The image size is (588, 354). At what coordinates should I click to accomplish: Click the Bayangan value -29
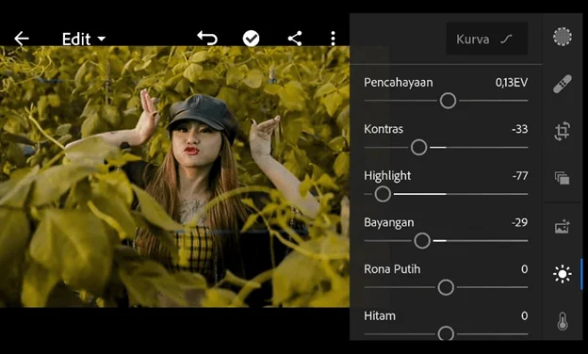tap(520, 222)
